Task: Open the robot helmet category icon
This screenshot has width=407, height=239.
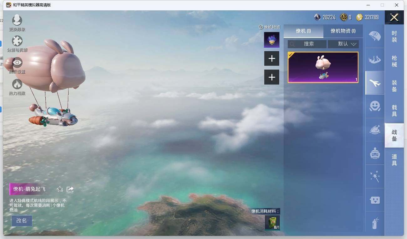Action: tap(375, 153)
